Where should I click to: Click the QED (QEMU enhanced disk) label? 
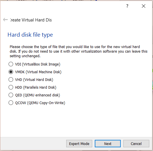[38, 95]
